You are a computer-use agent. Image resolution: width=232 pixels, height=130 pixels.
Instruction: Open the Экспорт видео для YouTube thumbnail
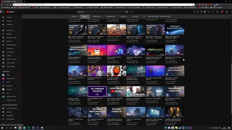(116, 91)
